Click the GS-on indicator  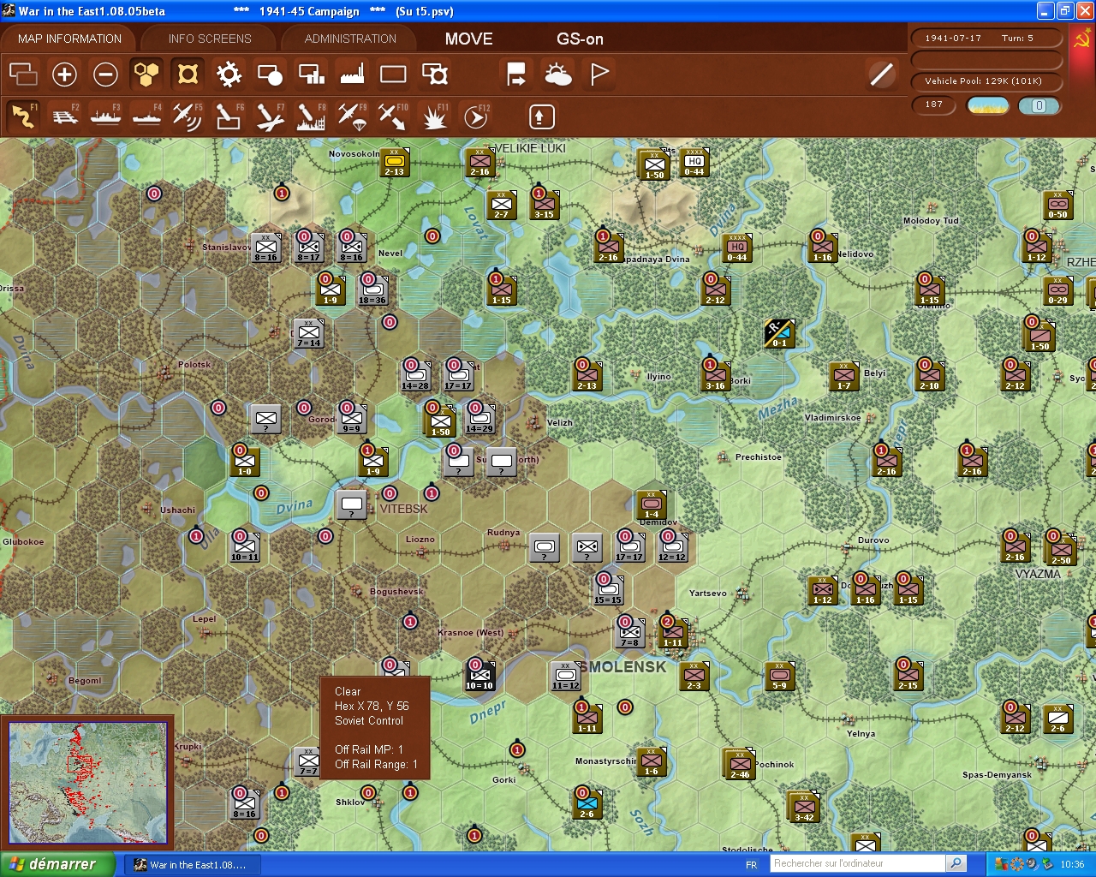(580, 39)
